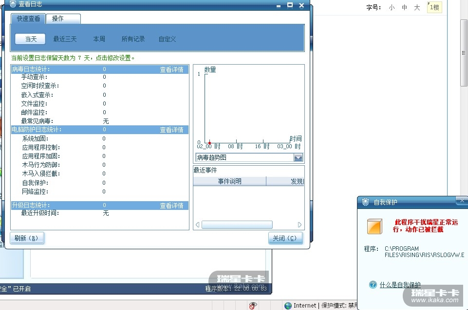
Task: View details for 电脑防护日志统计
Action: click(171, 130)
